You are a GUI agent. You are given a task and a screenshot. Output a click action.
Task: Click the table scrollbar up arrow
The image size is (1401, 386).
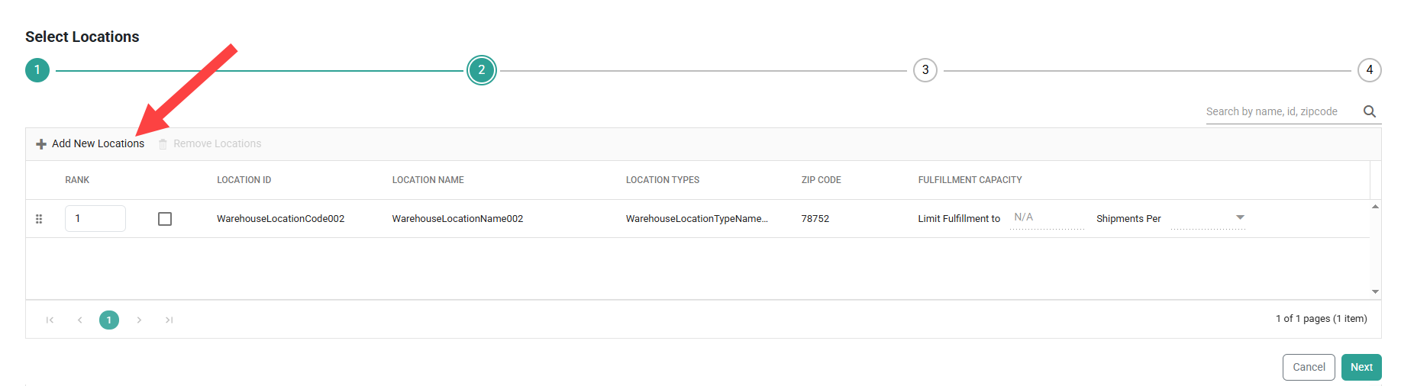tap(1375, 207)
